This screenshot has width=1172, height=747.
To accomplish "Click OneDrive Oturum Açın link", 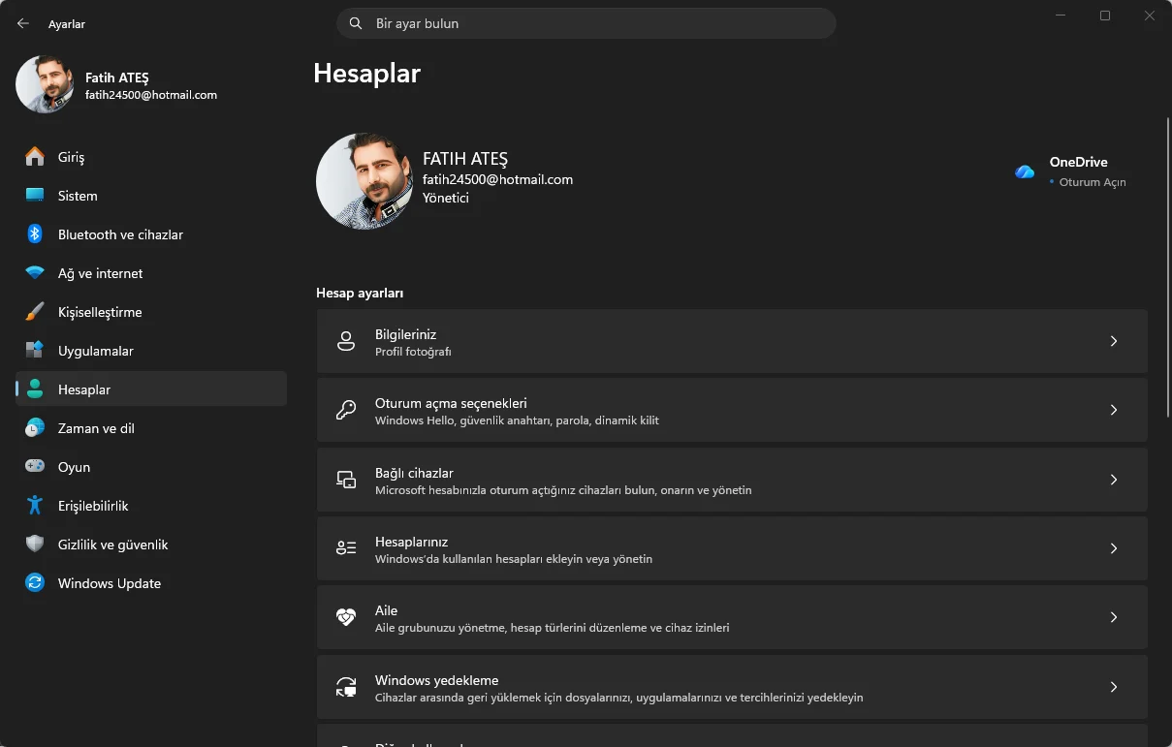I will 1093,182.
